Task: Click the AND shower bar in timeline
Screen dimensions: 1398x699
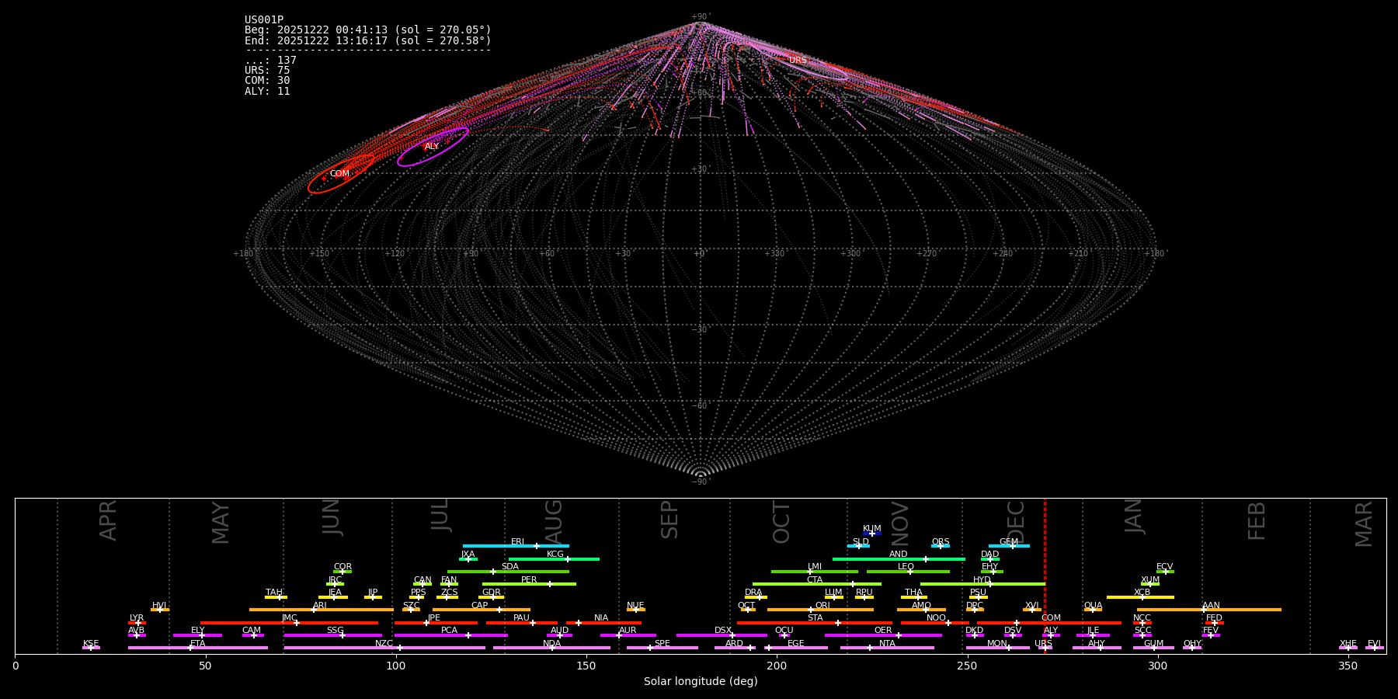Action: coord(899,558)
